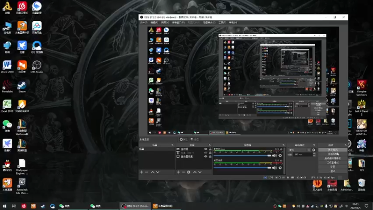
Task: Open the File menu in OBS
Action: click(144, 22)
